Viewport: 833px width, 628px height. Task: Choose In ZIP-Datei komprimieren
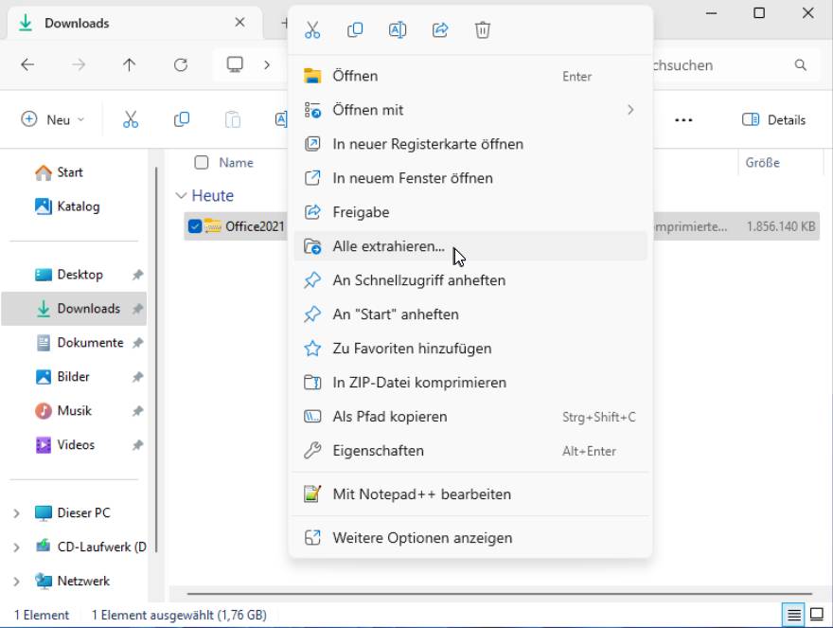[x=470, y=383]
